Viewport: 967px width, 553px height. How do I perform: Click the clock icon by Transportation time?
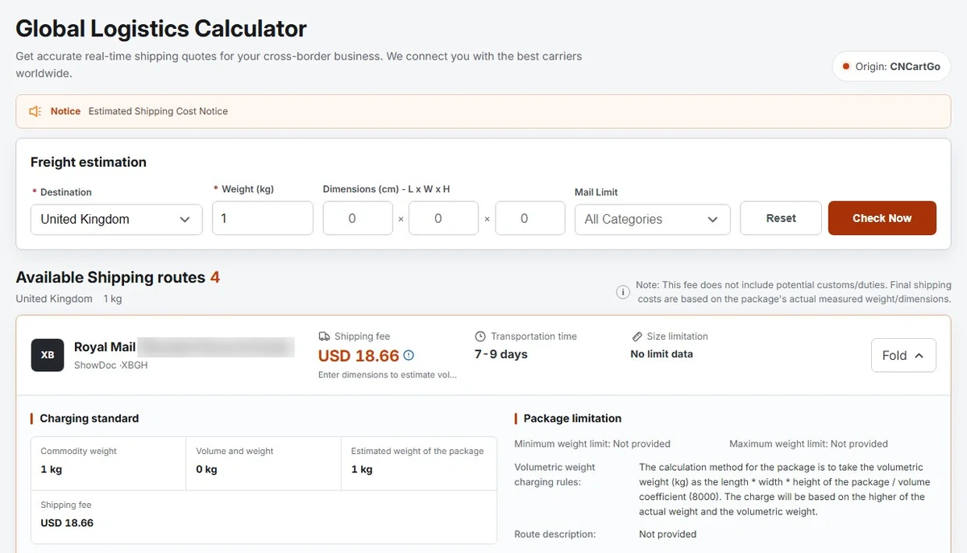pyautogui.click(x=480, y=336)
